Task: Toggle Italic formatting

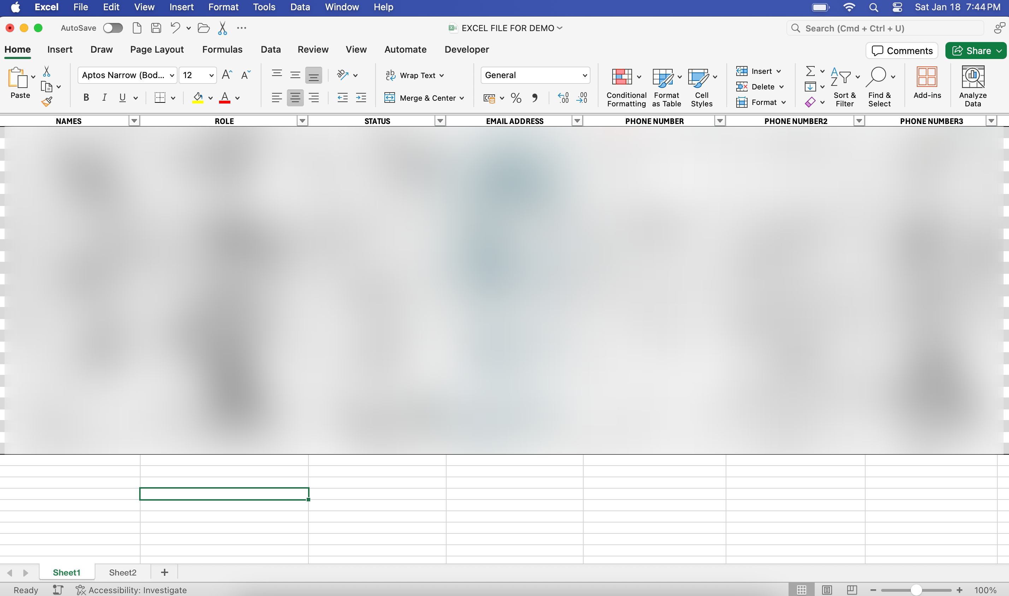Action: pyautogui.click(x=104, y=98)
